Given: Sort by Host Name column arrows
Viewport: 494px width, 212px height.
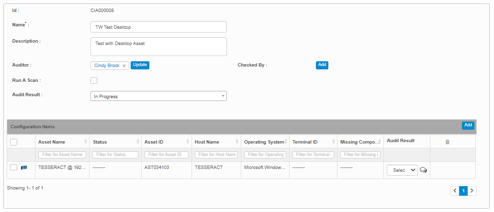Looking at the screenshot, I should point(237,142).
